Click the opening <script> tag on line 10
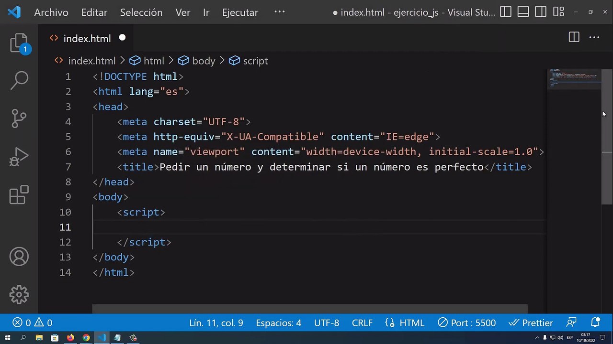 click(141, 212)
